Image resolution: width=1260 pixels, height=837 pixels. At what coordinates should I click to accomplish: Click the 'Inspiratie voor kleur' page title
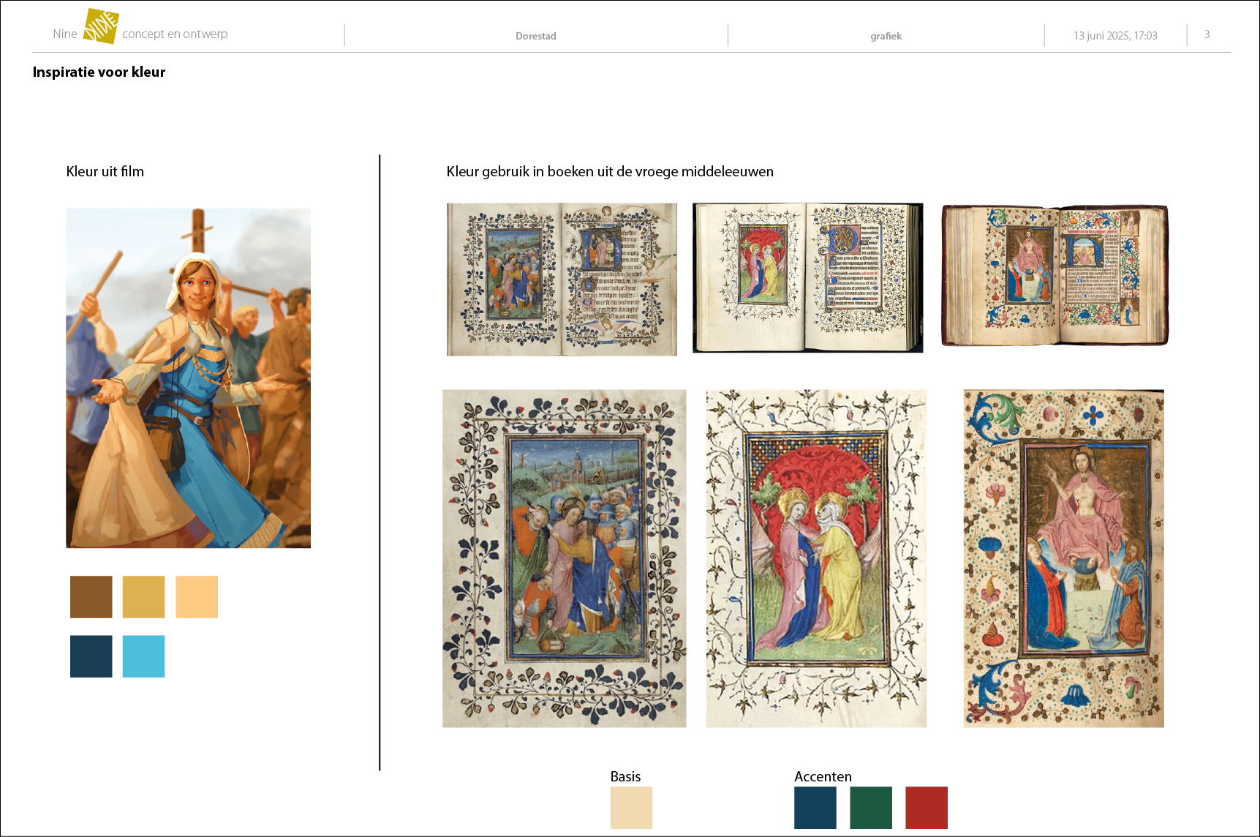[x=99, y=72]
